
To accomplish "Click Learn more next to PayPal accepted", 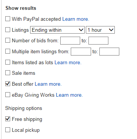I will pyautogui.click(x=76, y=19).
